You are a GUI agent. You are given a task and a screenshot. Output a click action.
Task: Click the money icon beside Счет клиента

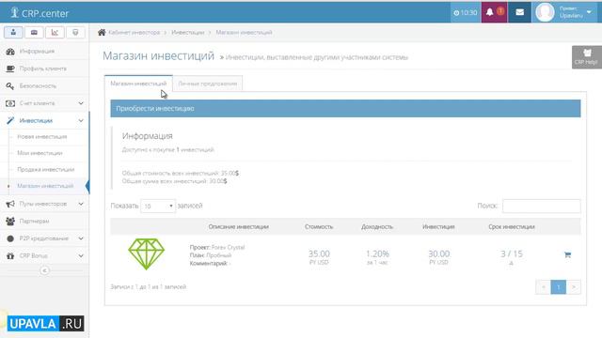[10, 103]
